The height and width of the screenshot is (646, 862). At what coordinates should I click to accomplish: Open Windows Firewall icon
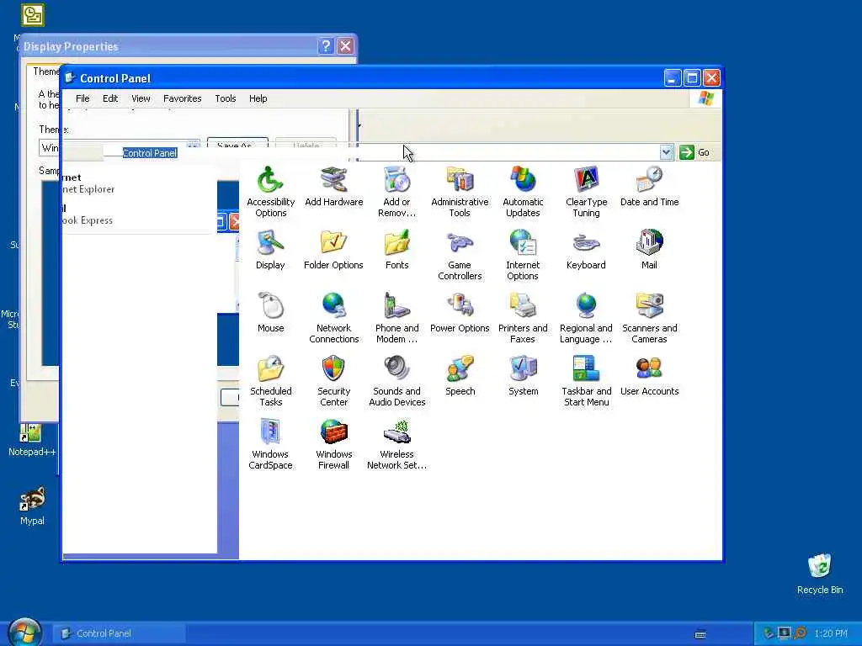click(x=333, y=432)
